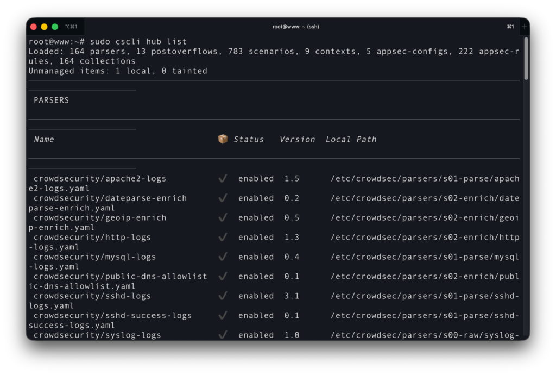Screen dimensions: 556x375
Task: Click version 0.2 of dateparse-enrich
Action: coord(292,198)
